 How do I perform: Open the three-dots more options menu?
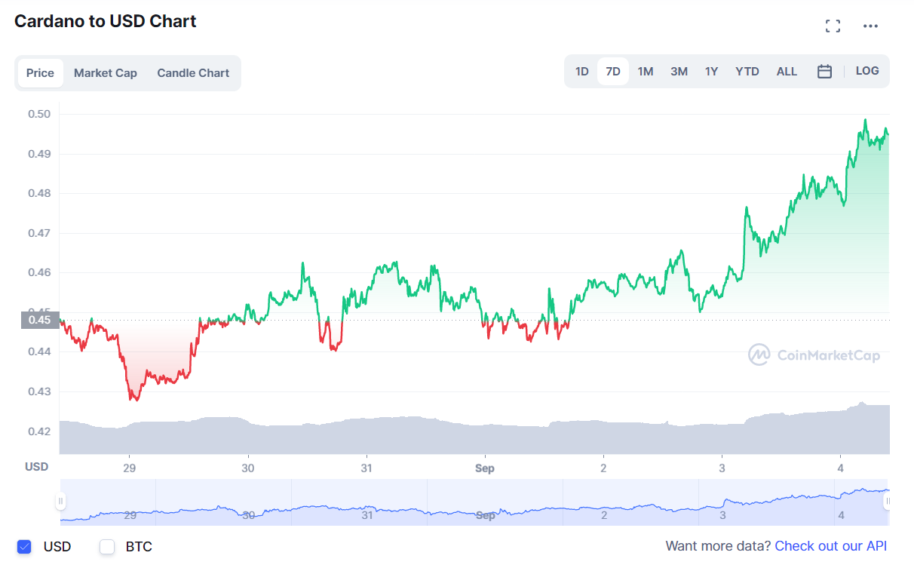[870, 26]
